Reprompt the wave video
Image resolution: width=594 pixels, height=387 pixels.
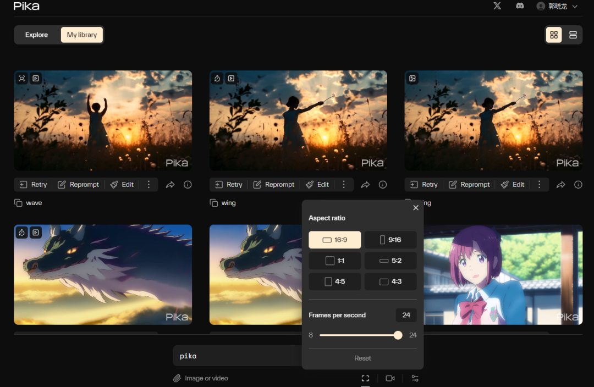point(78,184)
